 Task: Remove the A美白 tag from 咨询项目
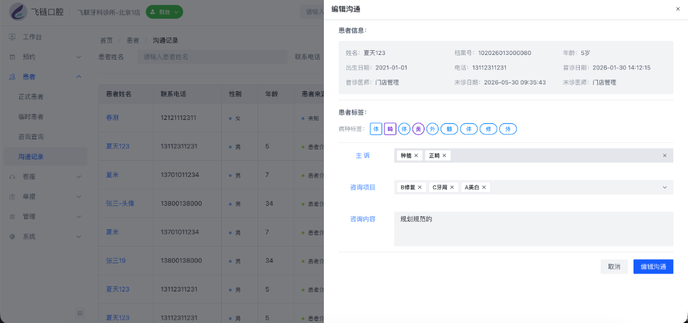coord(484,188)
